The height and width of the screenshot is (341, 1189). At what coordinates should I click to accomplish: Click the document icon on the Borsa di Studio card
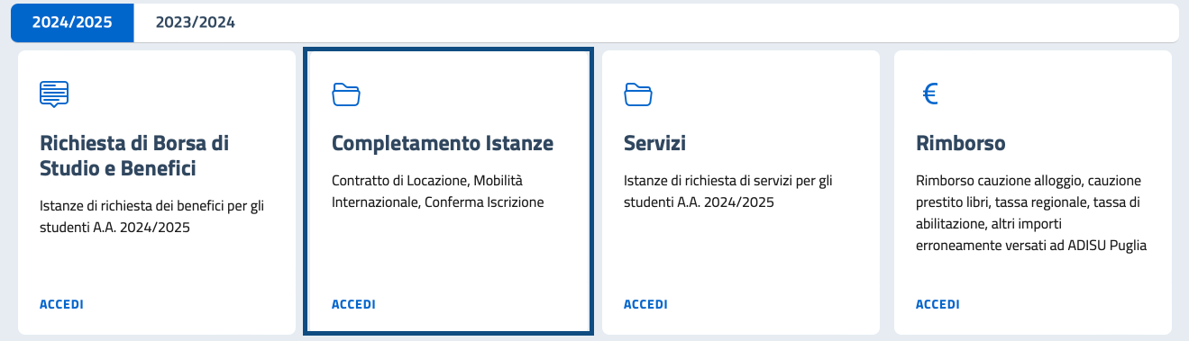(54, 94)
